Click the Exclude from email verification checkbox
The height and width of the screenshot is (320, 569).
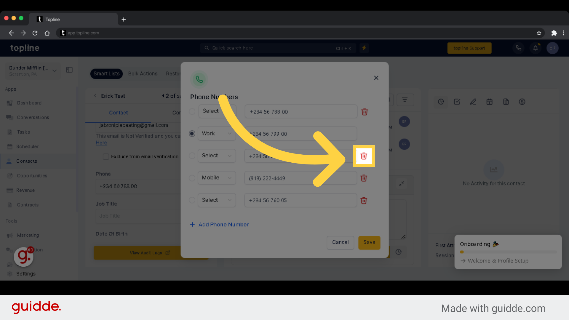[x=105, y=156]
